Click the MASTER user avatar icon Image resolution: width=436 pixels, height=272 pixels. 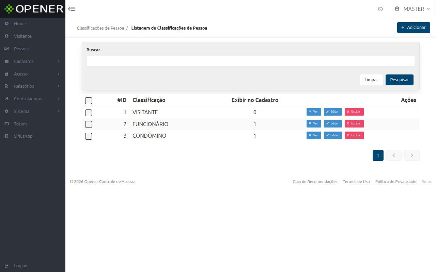coord(397,9)
